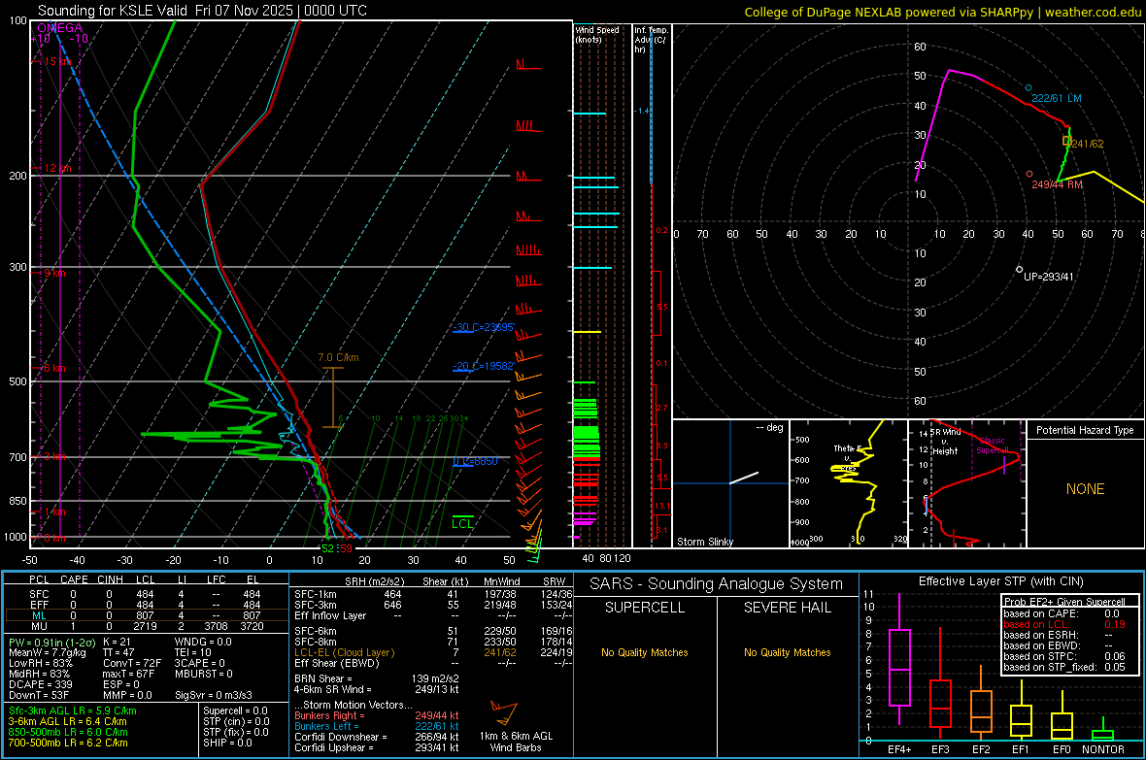Click the SHIP = 0.0 value
The image size is (1146, 760).
tap(227, 743)
